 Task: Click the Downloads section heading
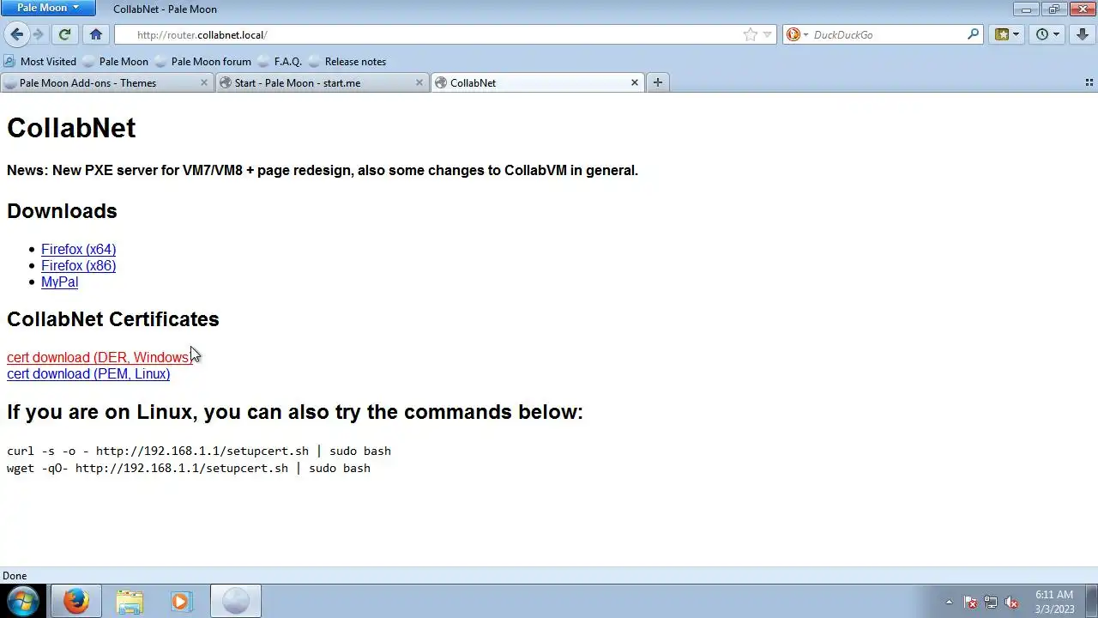(x=62, y=211)
